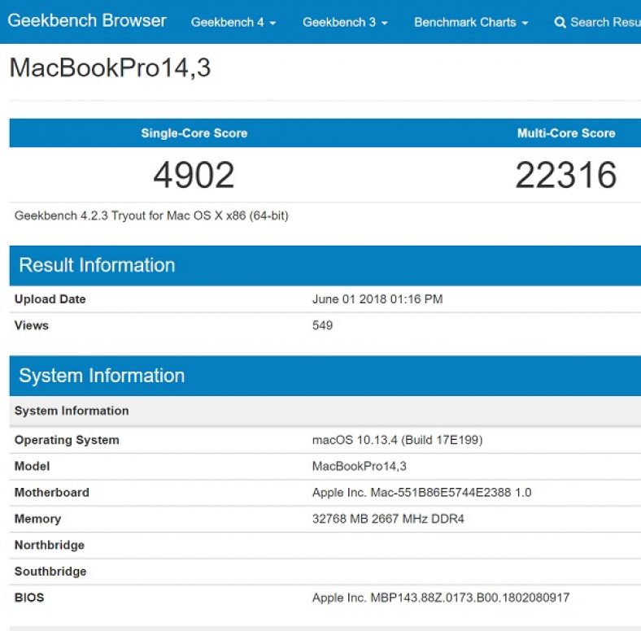
Task: Select the single-core value 4902
Action: 194,175
